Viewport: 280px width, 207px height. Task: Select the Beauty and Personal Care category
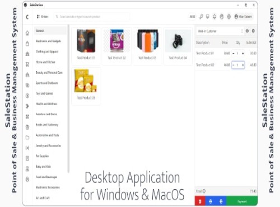(49, 72)
